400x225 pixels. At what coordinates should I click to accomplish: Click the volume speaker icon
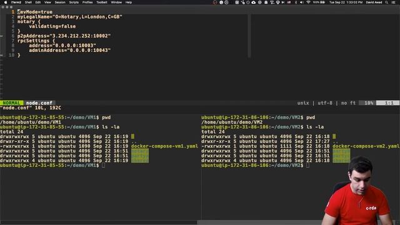click(302, 2)
